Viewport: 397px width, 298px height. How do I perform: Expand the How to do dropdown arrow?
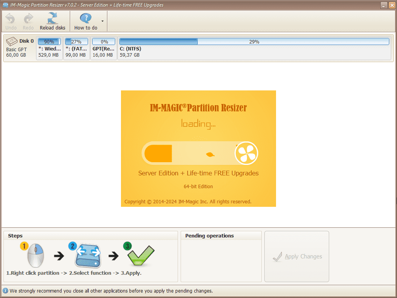pos(102,21)
